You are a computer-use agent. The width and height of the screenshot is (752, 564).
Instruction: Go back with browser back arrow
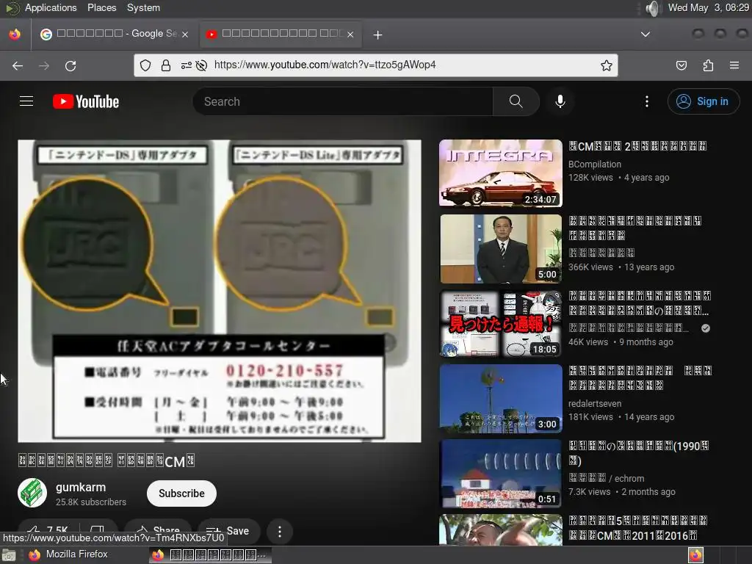18,65
